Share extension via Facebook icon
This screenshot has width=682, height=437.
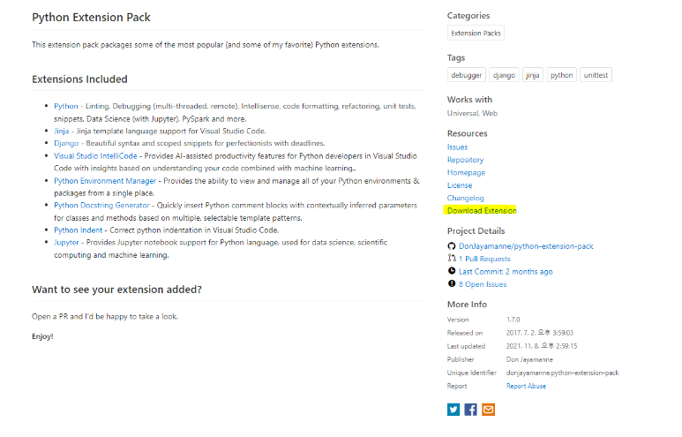click(x=470, y=410)
